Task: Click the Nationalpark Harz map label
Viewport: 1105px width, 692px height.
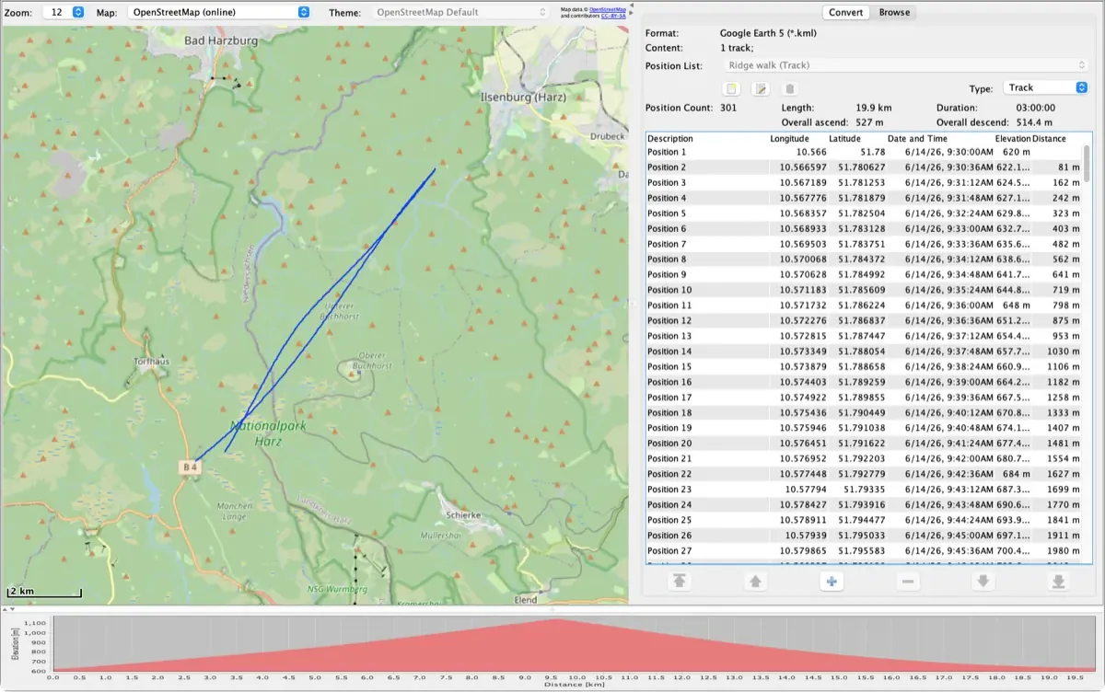Action: coord(268,433)
